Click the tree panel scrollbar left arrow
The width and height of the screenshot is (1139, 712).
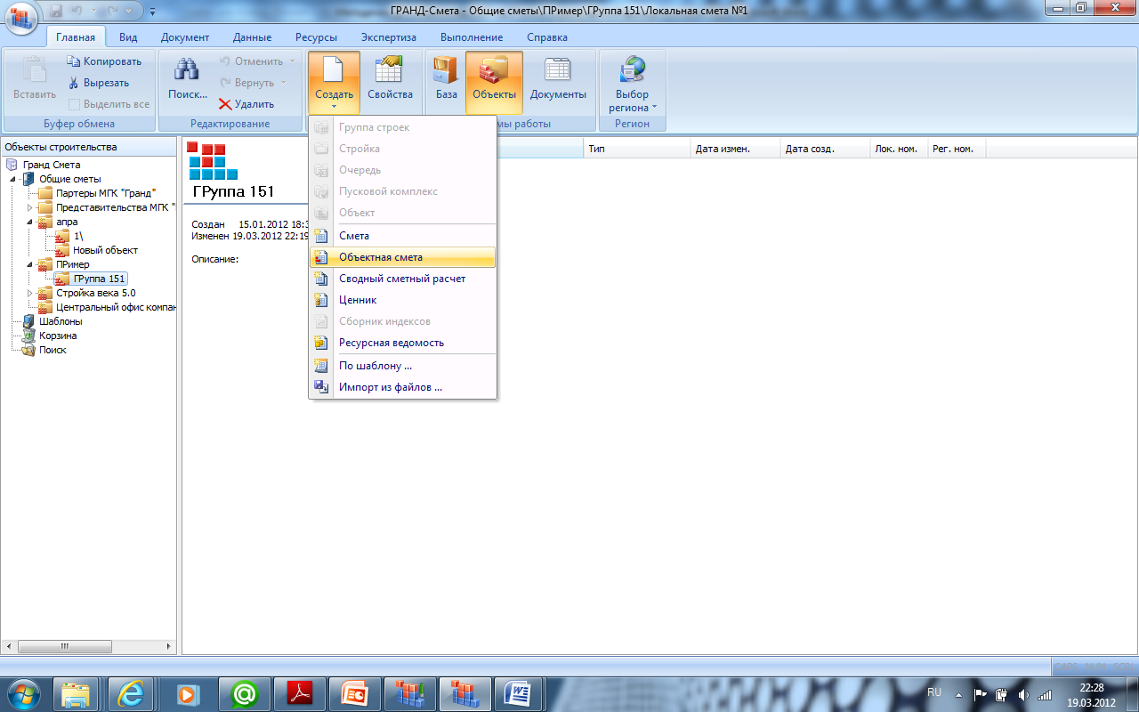[x=9, y=647]
